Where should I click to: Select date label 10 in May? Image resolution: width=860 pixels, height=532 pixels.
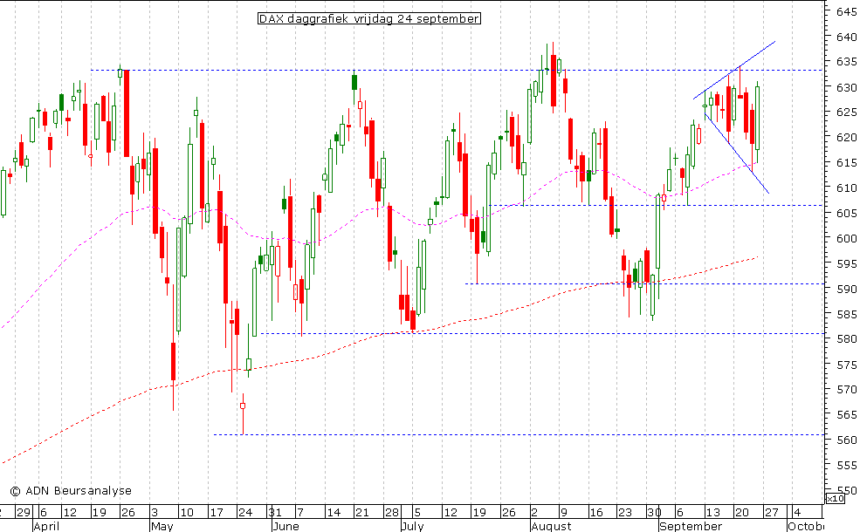point(187,512)
